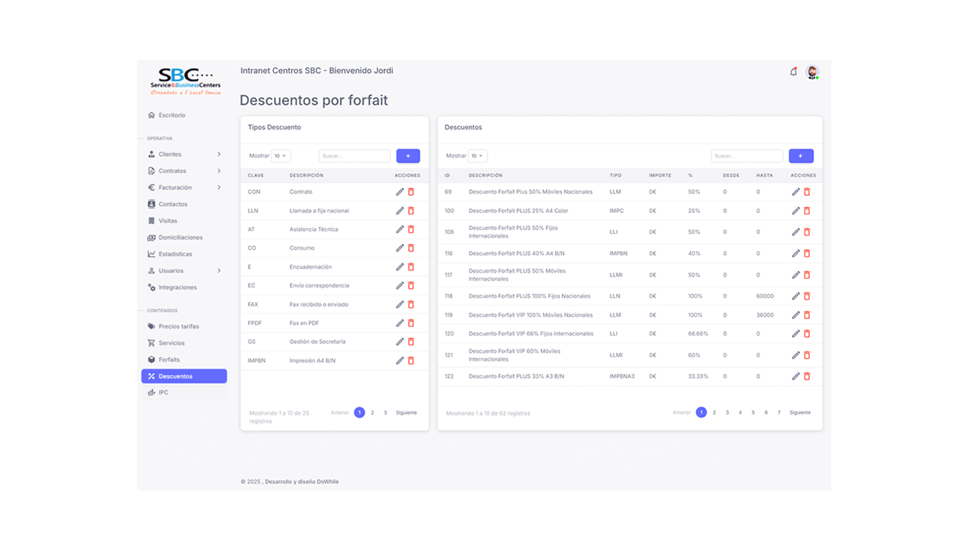Delete discount 122 using the trash icon
This screenshot has height=545, width=969.
coord(807,375)
